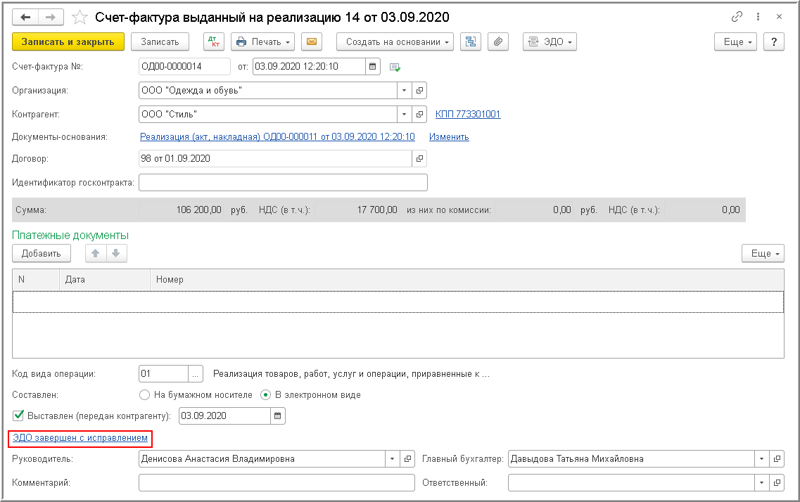The width and height of the screenshot is (800, 502).
Task: Open help with the question mark button
Action: click(x=773, y=41)
